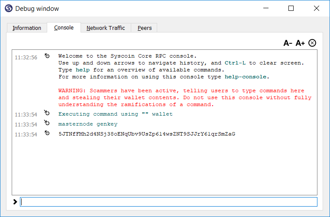Switch to the Information tab
Screen dimensions: 330x217
(27, 28)
